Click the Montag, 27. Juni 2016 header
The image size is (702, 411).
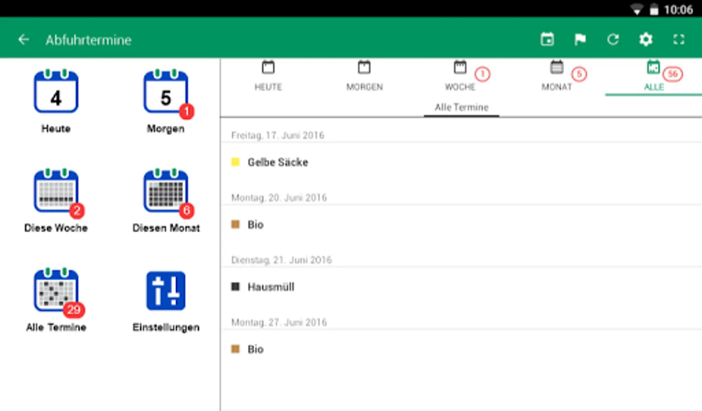click(x=279, y=322)
